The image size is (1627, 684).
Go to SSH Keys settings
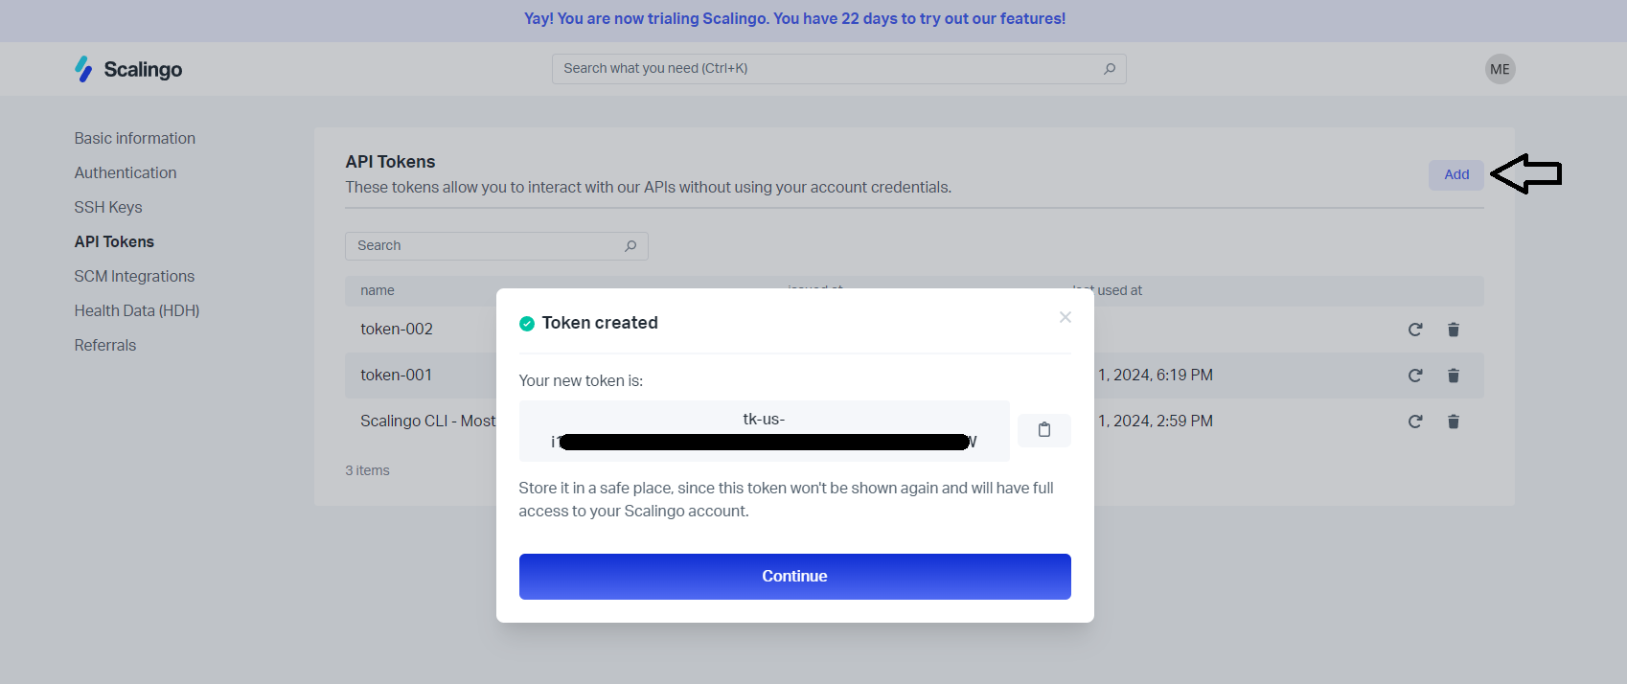click(x=107, y=206)
